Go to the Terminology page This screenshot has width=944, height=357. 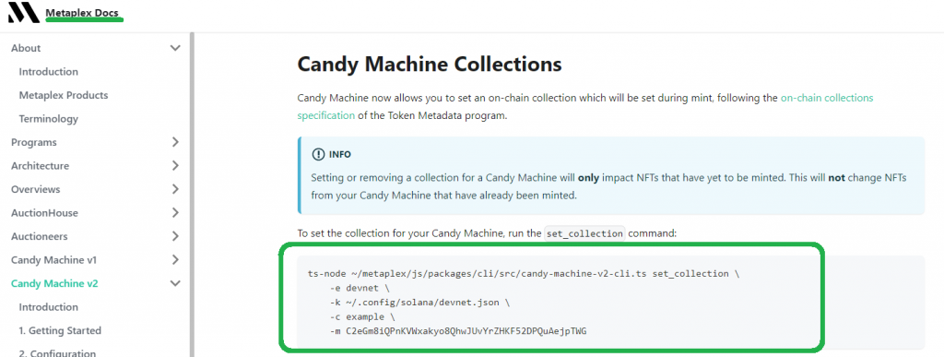(48, 119)
